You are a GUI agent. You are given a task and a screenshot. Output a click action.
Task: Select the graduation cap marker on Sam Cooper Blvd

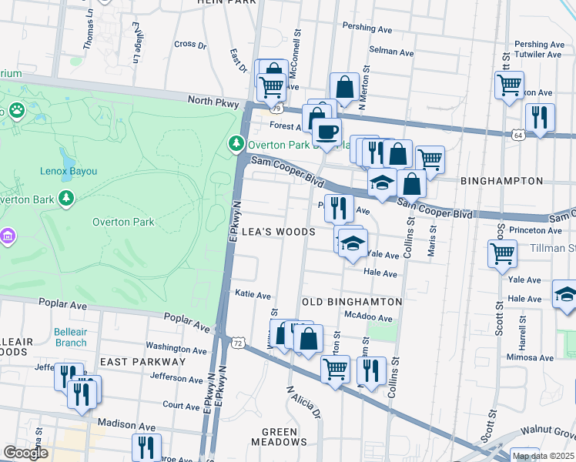(382, 183)
